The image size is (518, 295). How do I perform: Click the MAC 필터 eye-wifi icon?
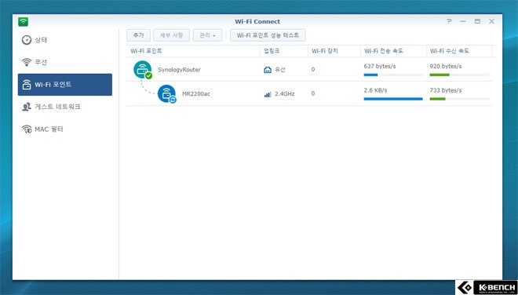click(x=27, y=129)
